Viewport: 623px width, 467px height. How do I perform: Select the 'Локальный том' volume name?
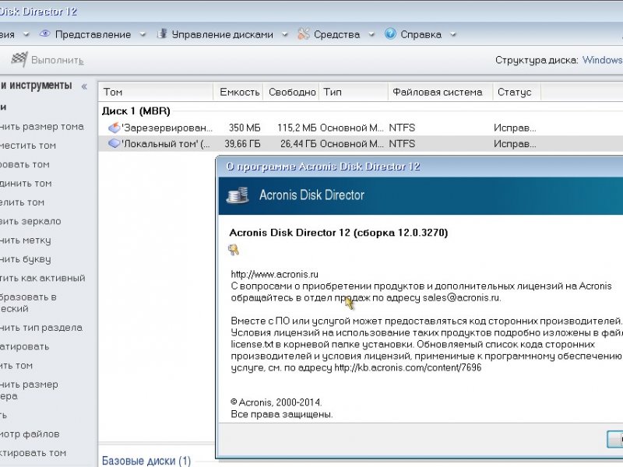(x=166, y=144)
